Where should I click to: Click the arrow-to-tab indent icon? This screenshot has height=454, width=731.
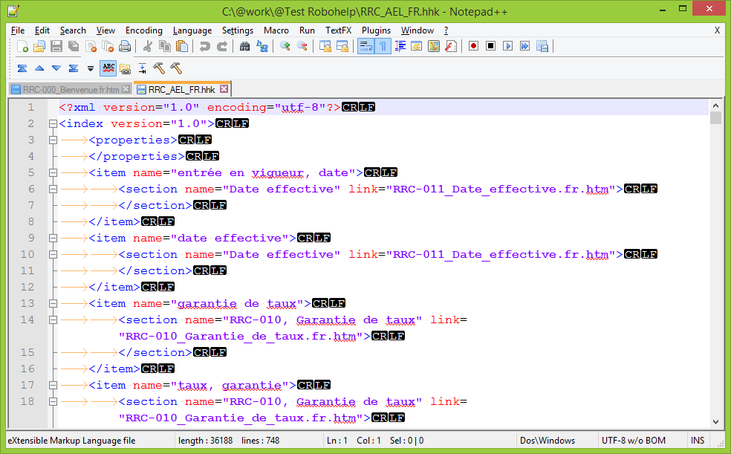[142, 68]
